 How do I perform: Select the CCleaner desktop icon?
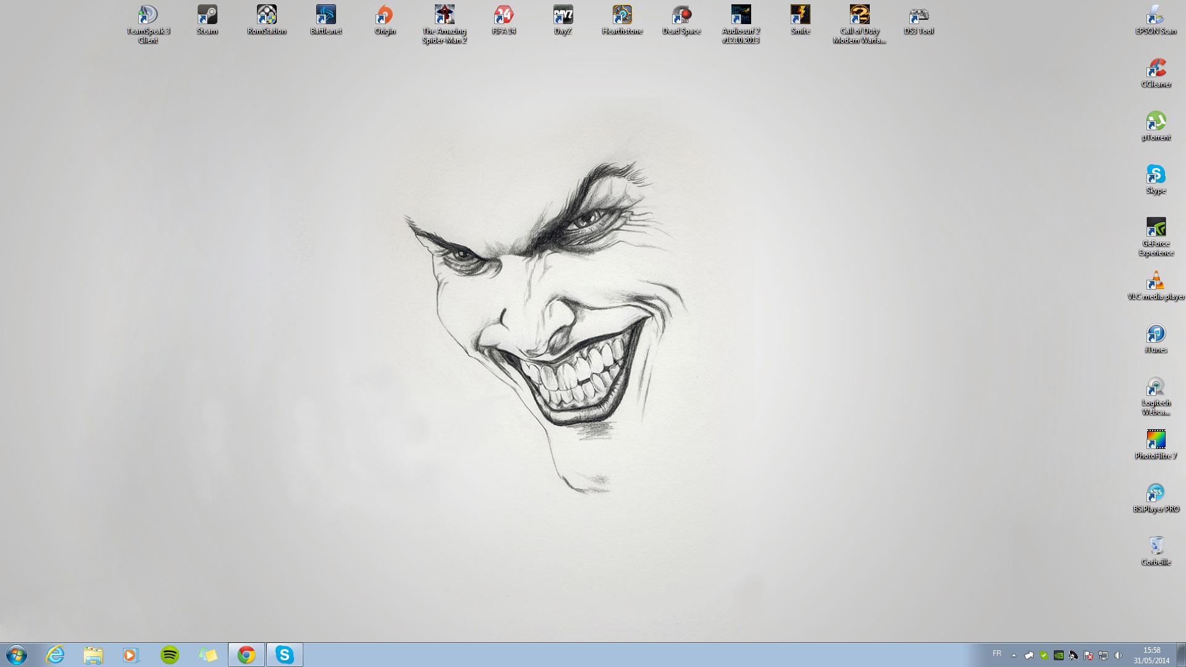pos(1156,73)
